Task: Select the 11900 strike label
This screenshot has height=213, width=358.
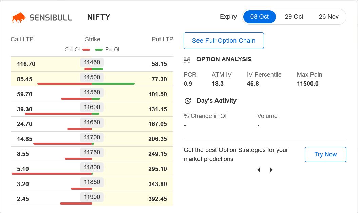Action: pos(92,197)
